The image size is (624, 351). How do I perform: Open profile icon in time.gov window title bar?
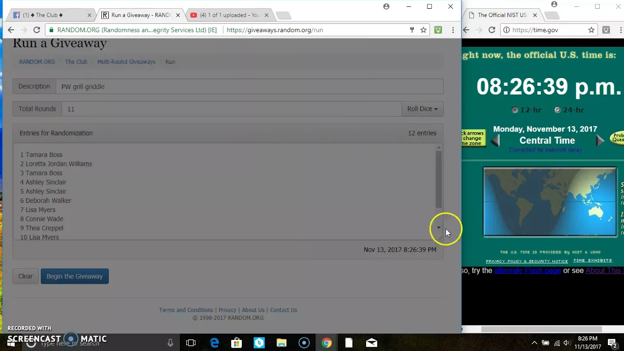(x=554, y=4)
